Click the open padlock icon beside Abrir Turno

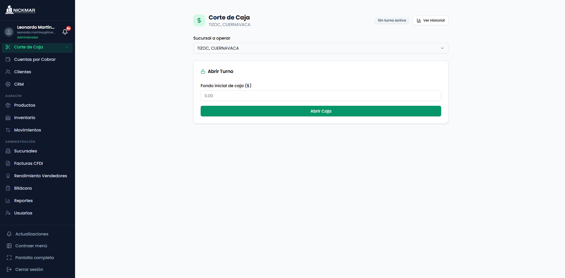(x=203, y=71)
